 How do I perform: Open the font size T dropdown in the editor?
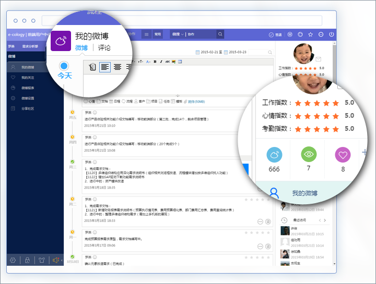tap(141, 61)
